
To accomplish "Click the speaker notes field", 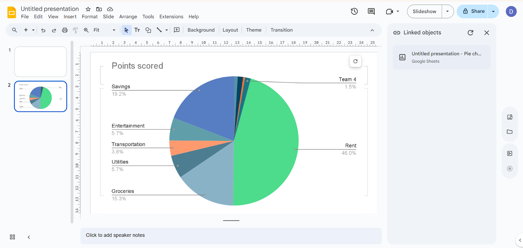I will (231, 236).
